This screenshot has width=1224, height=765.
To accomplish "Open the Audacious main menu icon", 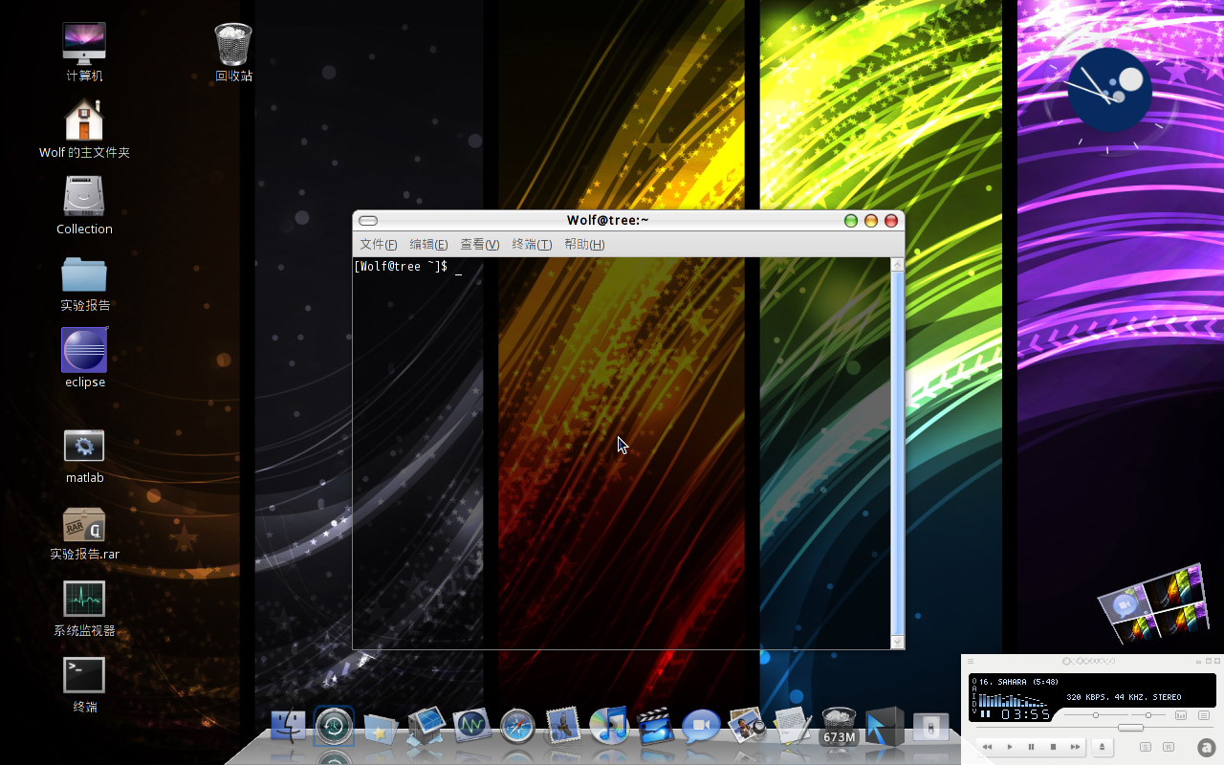I will click(x=971, y=661).
